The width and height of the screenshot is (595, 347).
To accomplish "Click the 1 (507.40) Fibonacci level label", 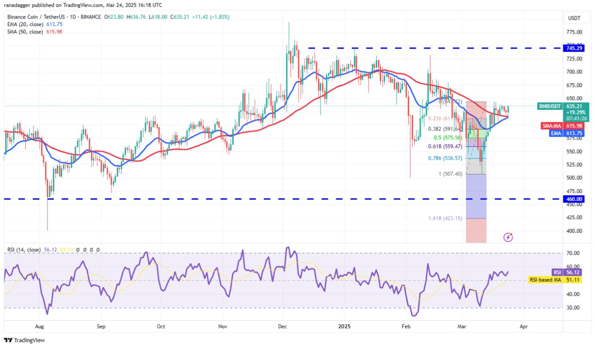I will coord(450,174).
